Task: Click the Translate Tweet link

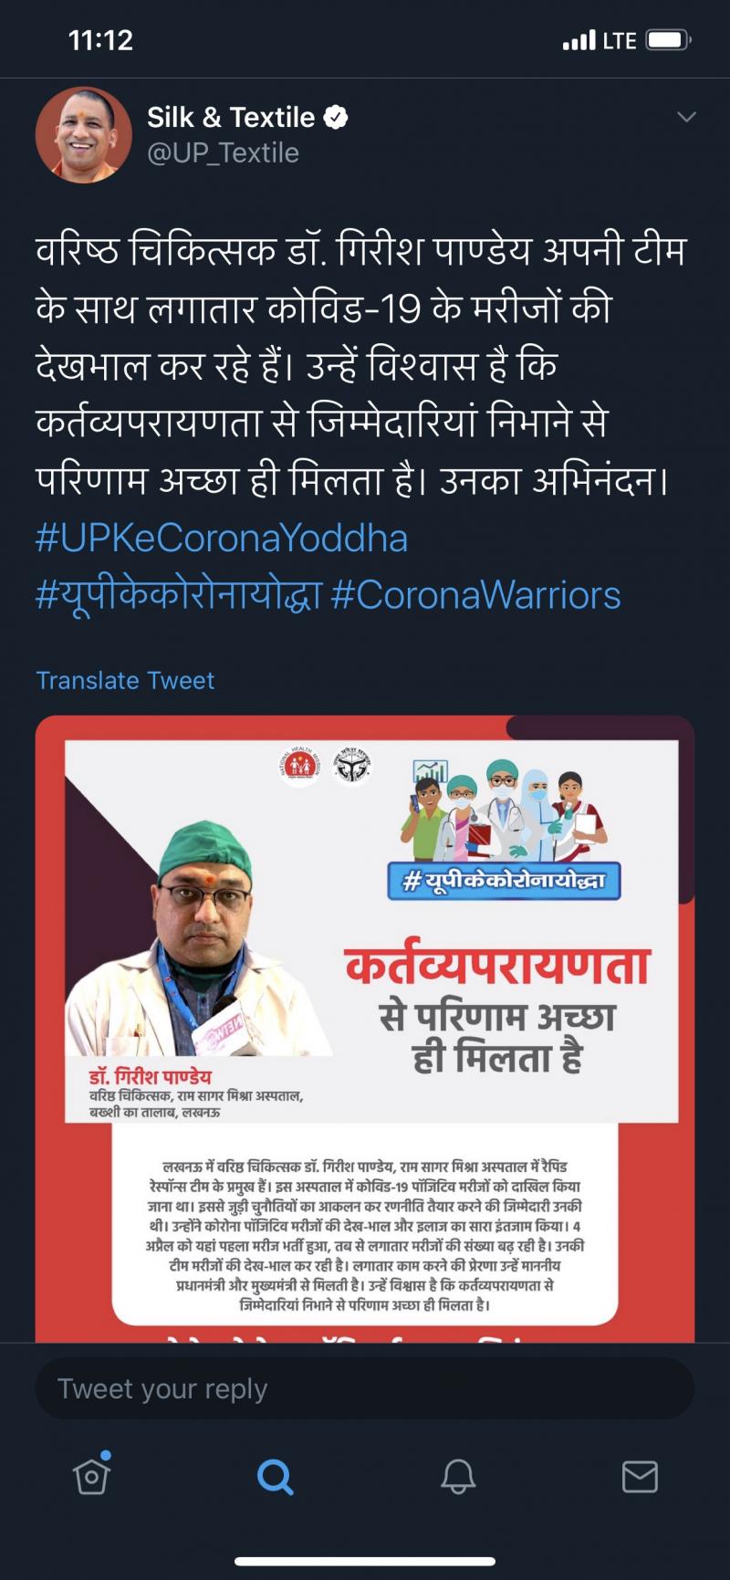Action: tap(125, 680)
